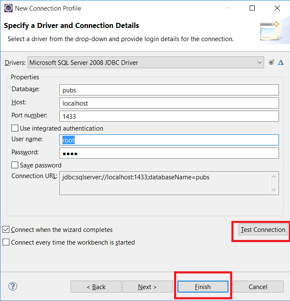Click the Eclipse icon in the title bar
Image resolution: width=290 pixels, height=301 pixels.
click(x=8, y=8)
